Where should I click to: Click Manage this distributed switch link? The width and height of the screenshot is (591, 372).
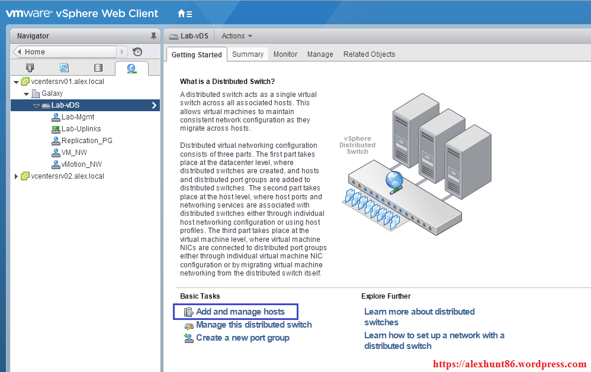pyautogui.click(x=253, y=325)
